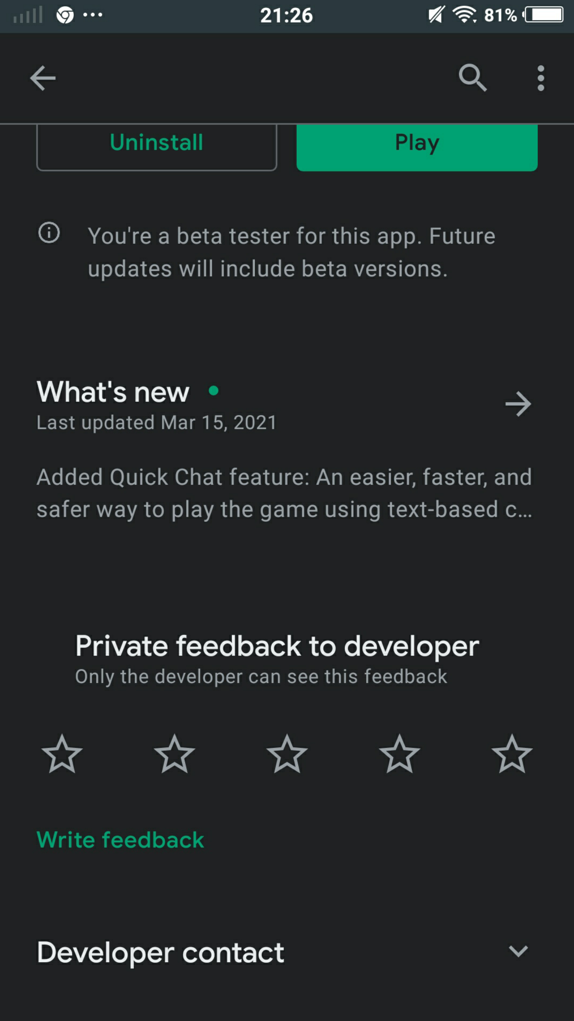
Task: Click the info circle icon
Action: [x=49, y=233]
